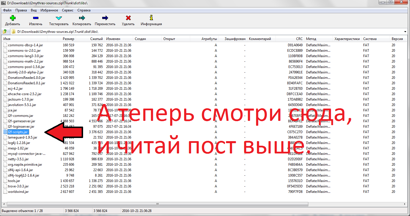
Task: Select file commons-pool-1.5.6.jar
Action: point(26,67)
